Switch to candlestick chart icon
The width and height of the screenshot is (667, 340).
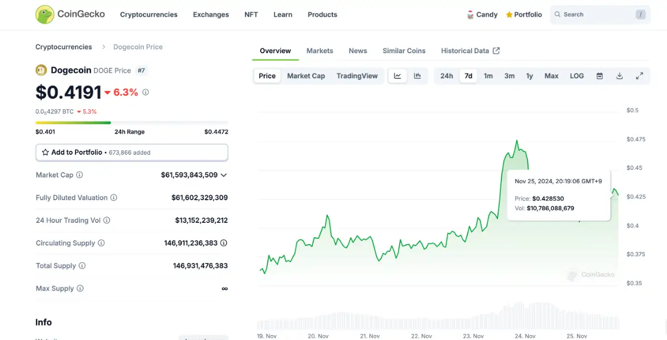tap(417, 75)
